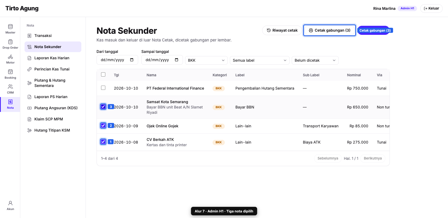Click the Klaim SCP MPM icon

click(x=30, y=119)
